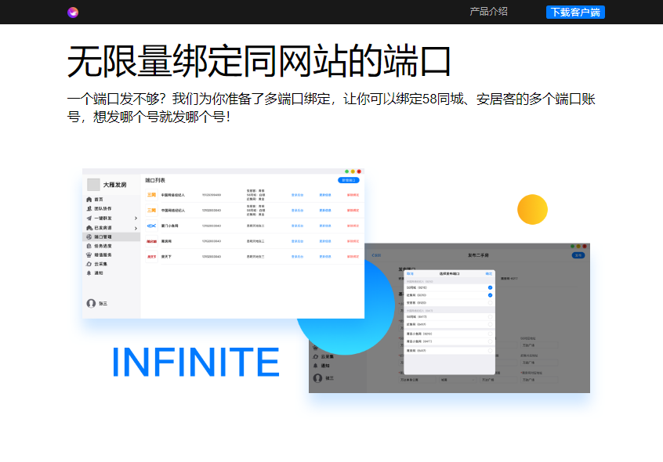The image size is (663, 462).
Task: Click the 返回 back chevron in the publish window
Action: point(375,255)
